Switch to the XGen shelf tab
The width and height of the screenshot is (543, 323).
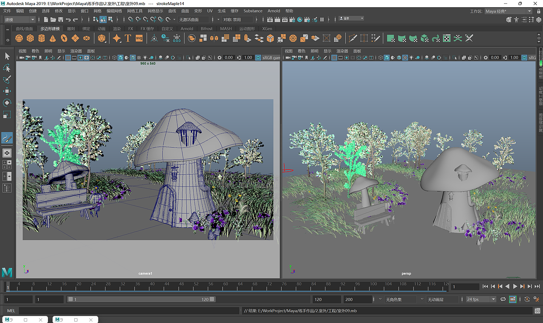[x=267, y=29]
